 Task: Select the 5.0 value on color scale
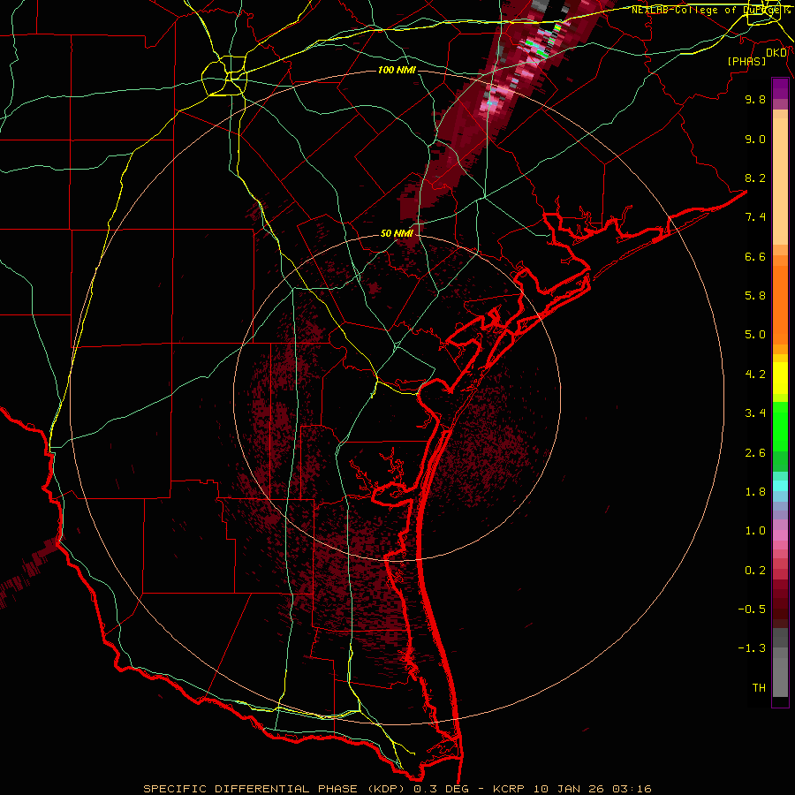(755, 335)
